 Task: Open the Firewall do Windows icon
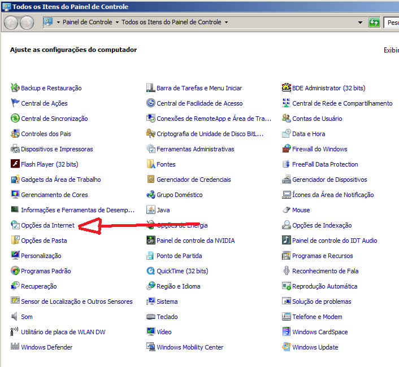click(287, 148)
